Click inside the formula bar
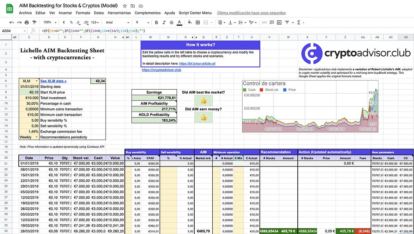 click(x=98, y=30)
